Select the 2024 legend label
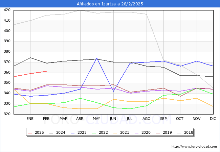The image size is (220, 152). [61, 132]
